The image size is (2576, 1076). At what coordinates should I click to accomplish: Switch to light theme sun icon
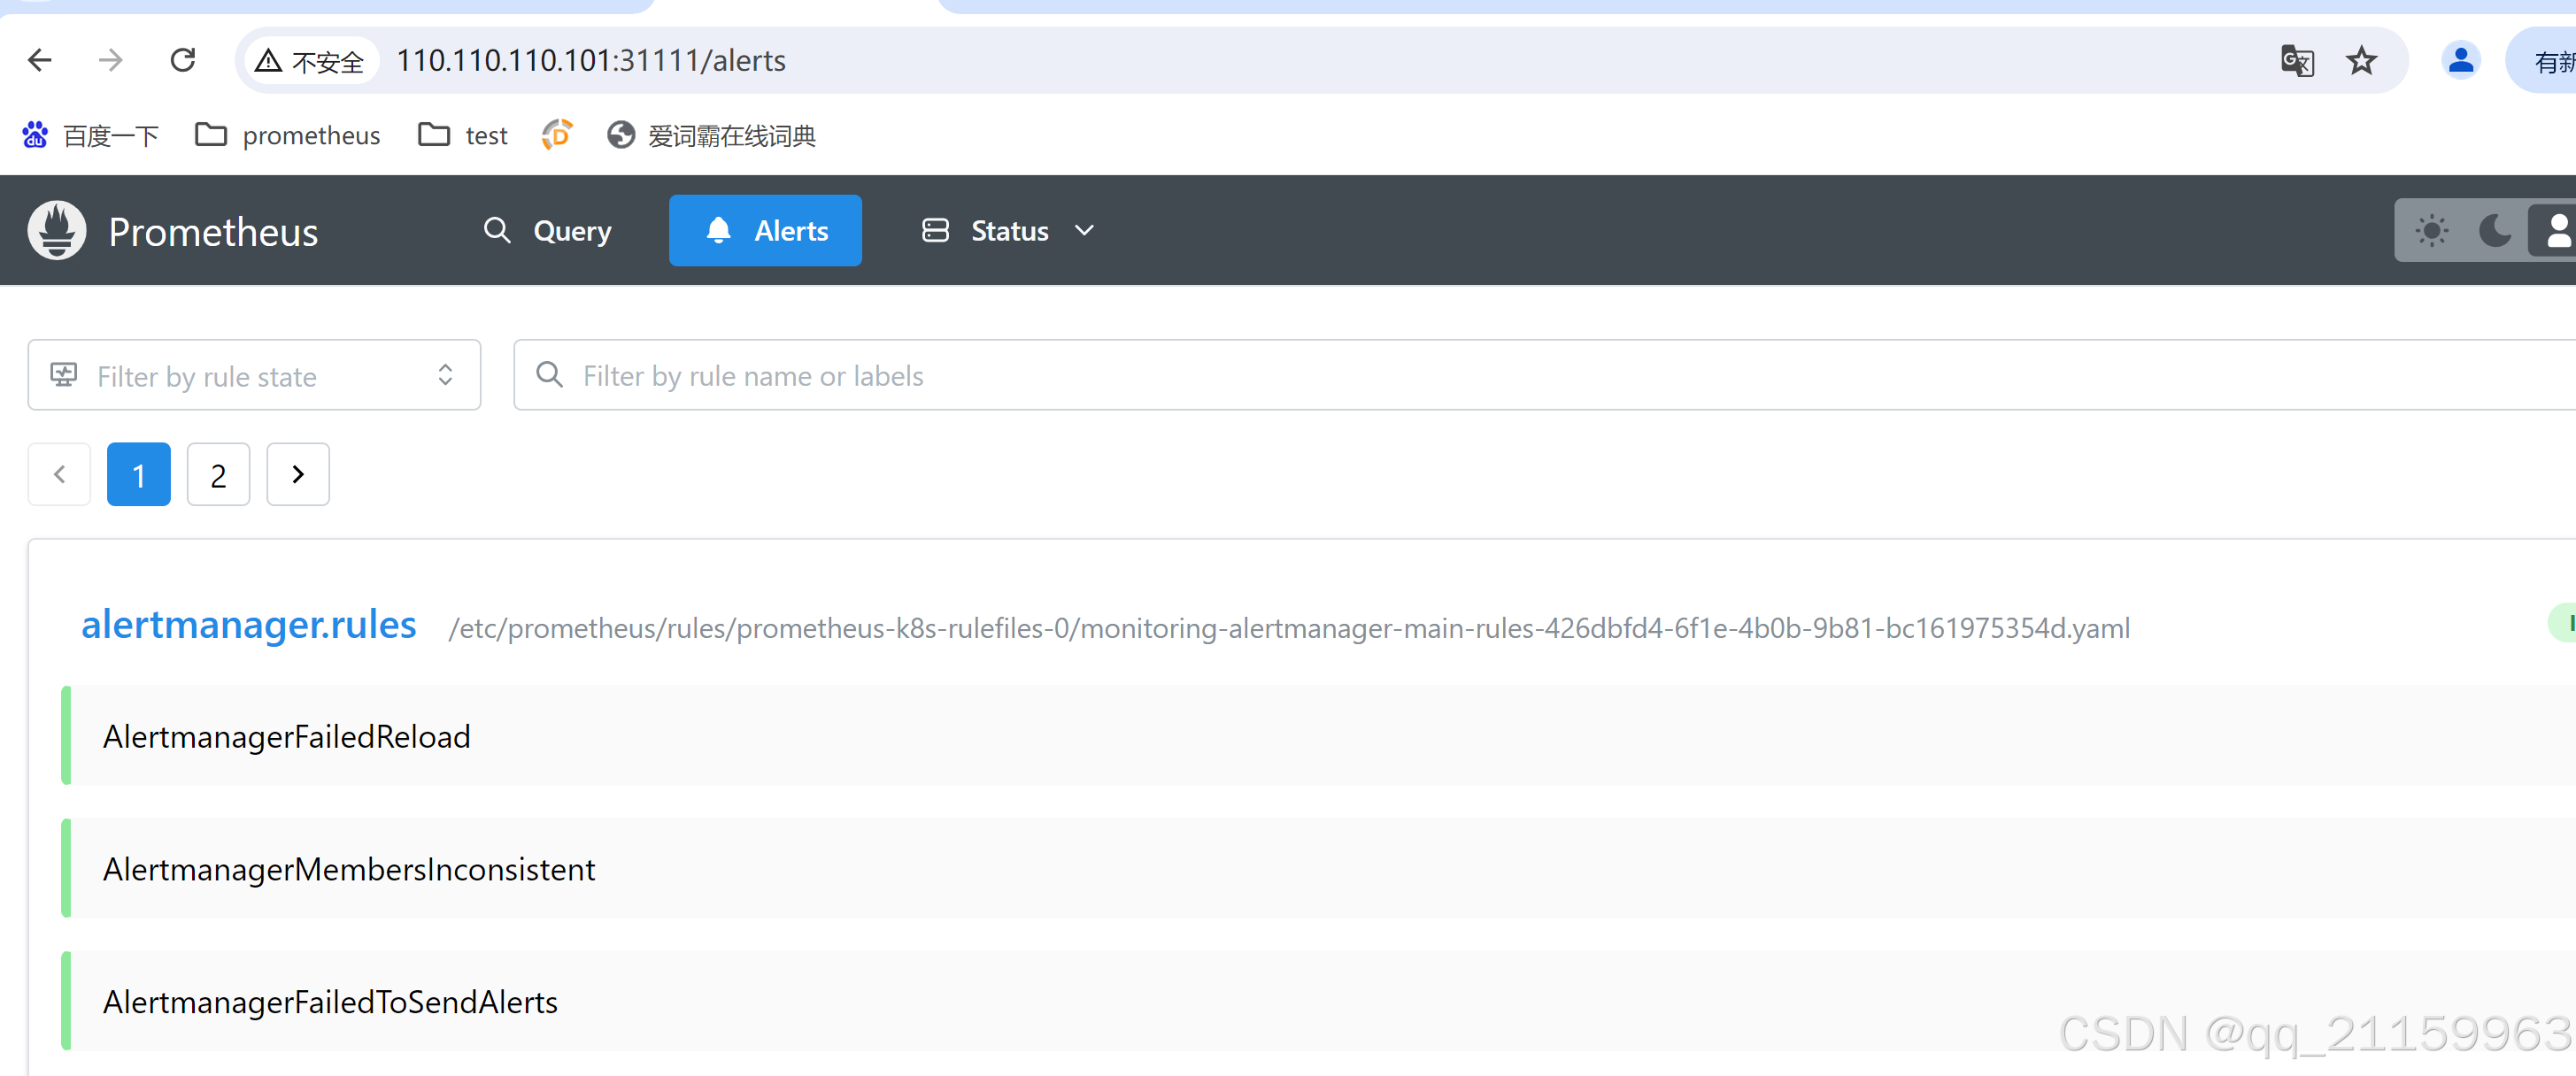click(2431, 231)
